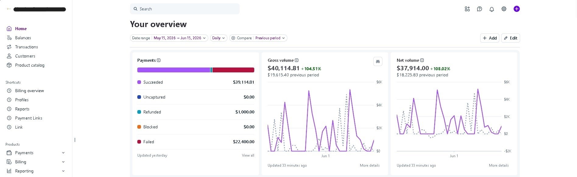The height and width of the screenshot is (177, 577).
Task: Open the help question mark icon
Action: click(479, 9)
